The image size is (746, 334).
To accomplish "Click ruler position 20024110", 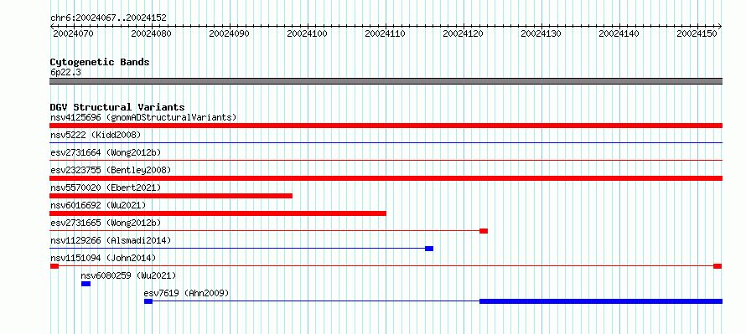I will click(x=386, y=33).
